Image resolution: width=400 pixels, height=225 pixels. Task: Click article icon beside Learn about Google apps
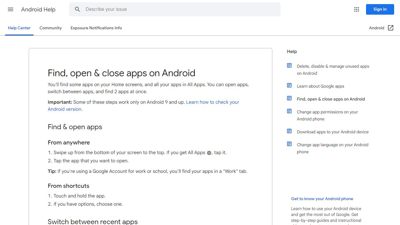(x=289, y=85)
